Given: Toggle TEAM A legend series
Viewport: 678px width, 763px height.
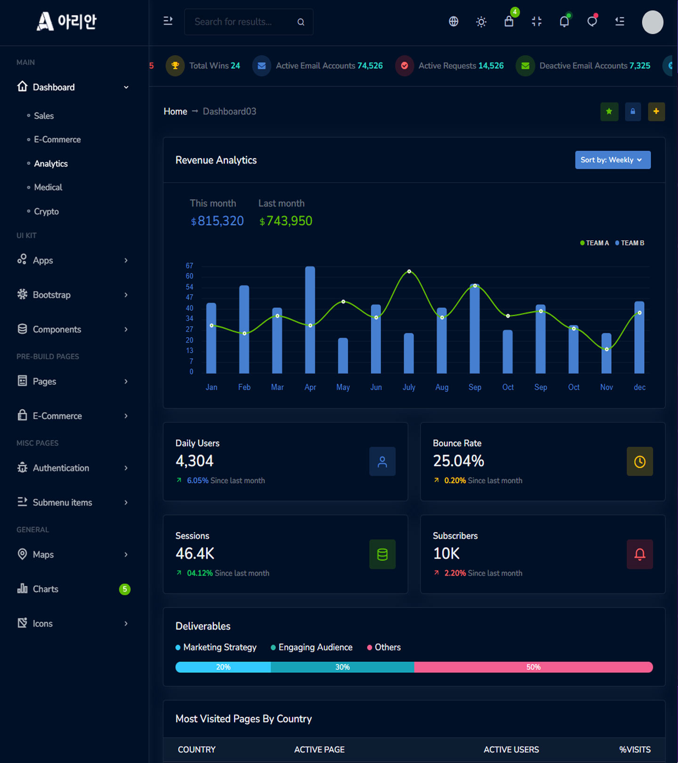Looking at the screenshot, I should click(x=594, y=243).
